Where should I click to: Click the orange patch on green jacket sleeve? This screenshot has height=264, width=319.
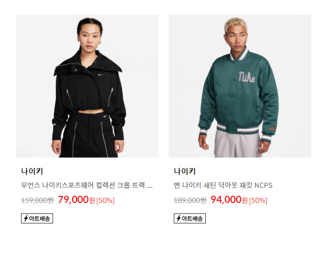point(272,128)
